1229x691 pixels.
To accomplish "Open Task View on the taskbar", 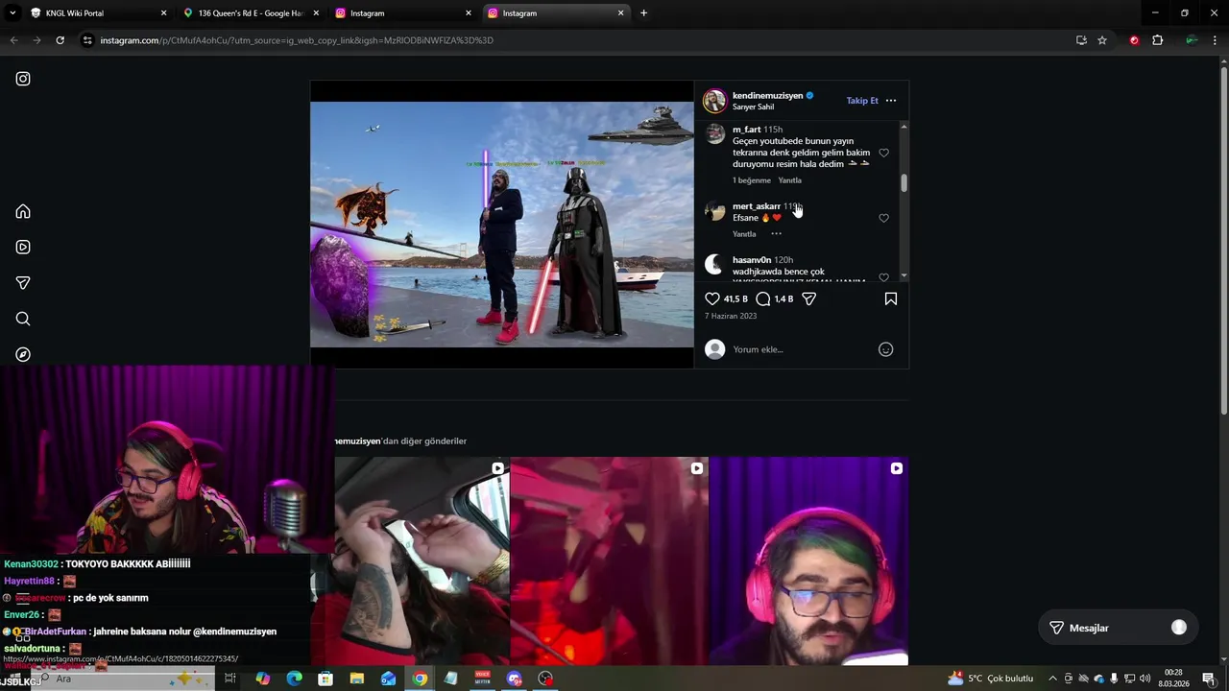I will pos(230,679).
